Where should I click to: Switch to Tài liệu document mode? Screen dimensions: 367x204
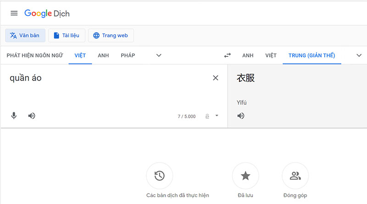67,35
